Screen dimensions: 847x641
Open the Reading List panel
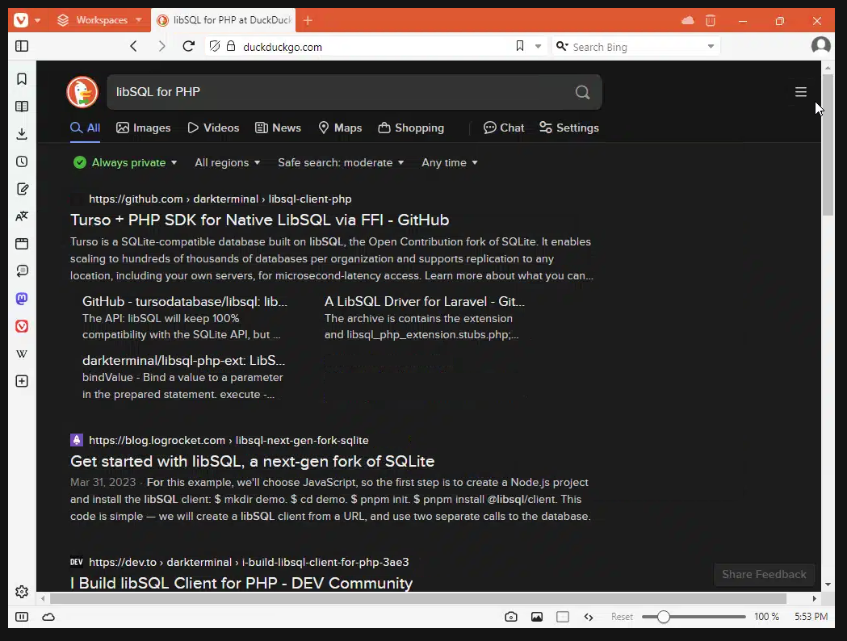tap(22, 106)
